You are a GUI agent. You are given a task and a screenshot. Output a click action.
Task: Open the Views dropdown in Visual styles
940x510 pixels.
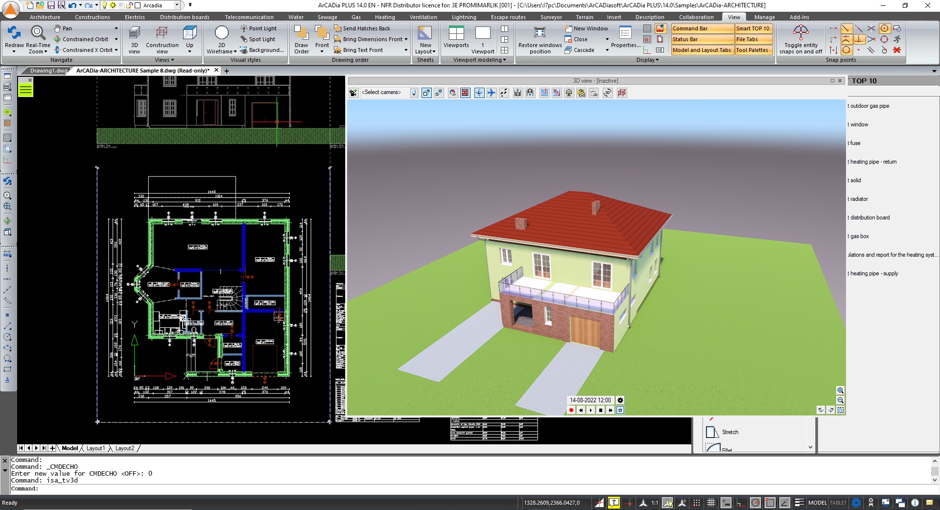[164, 59]
